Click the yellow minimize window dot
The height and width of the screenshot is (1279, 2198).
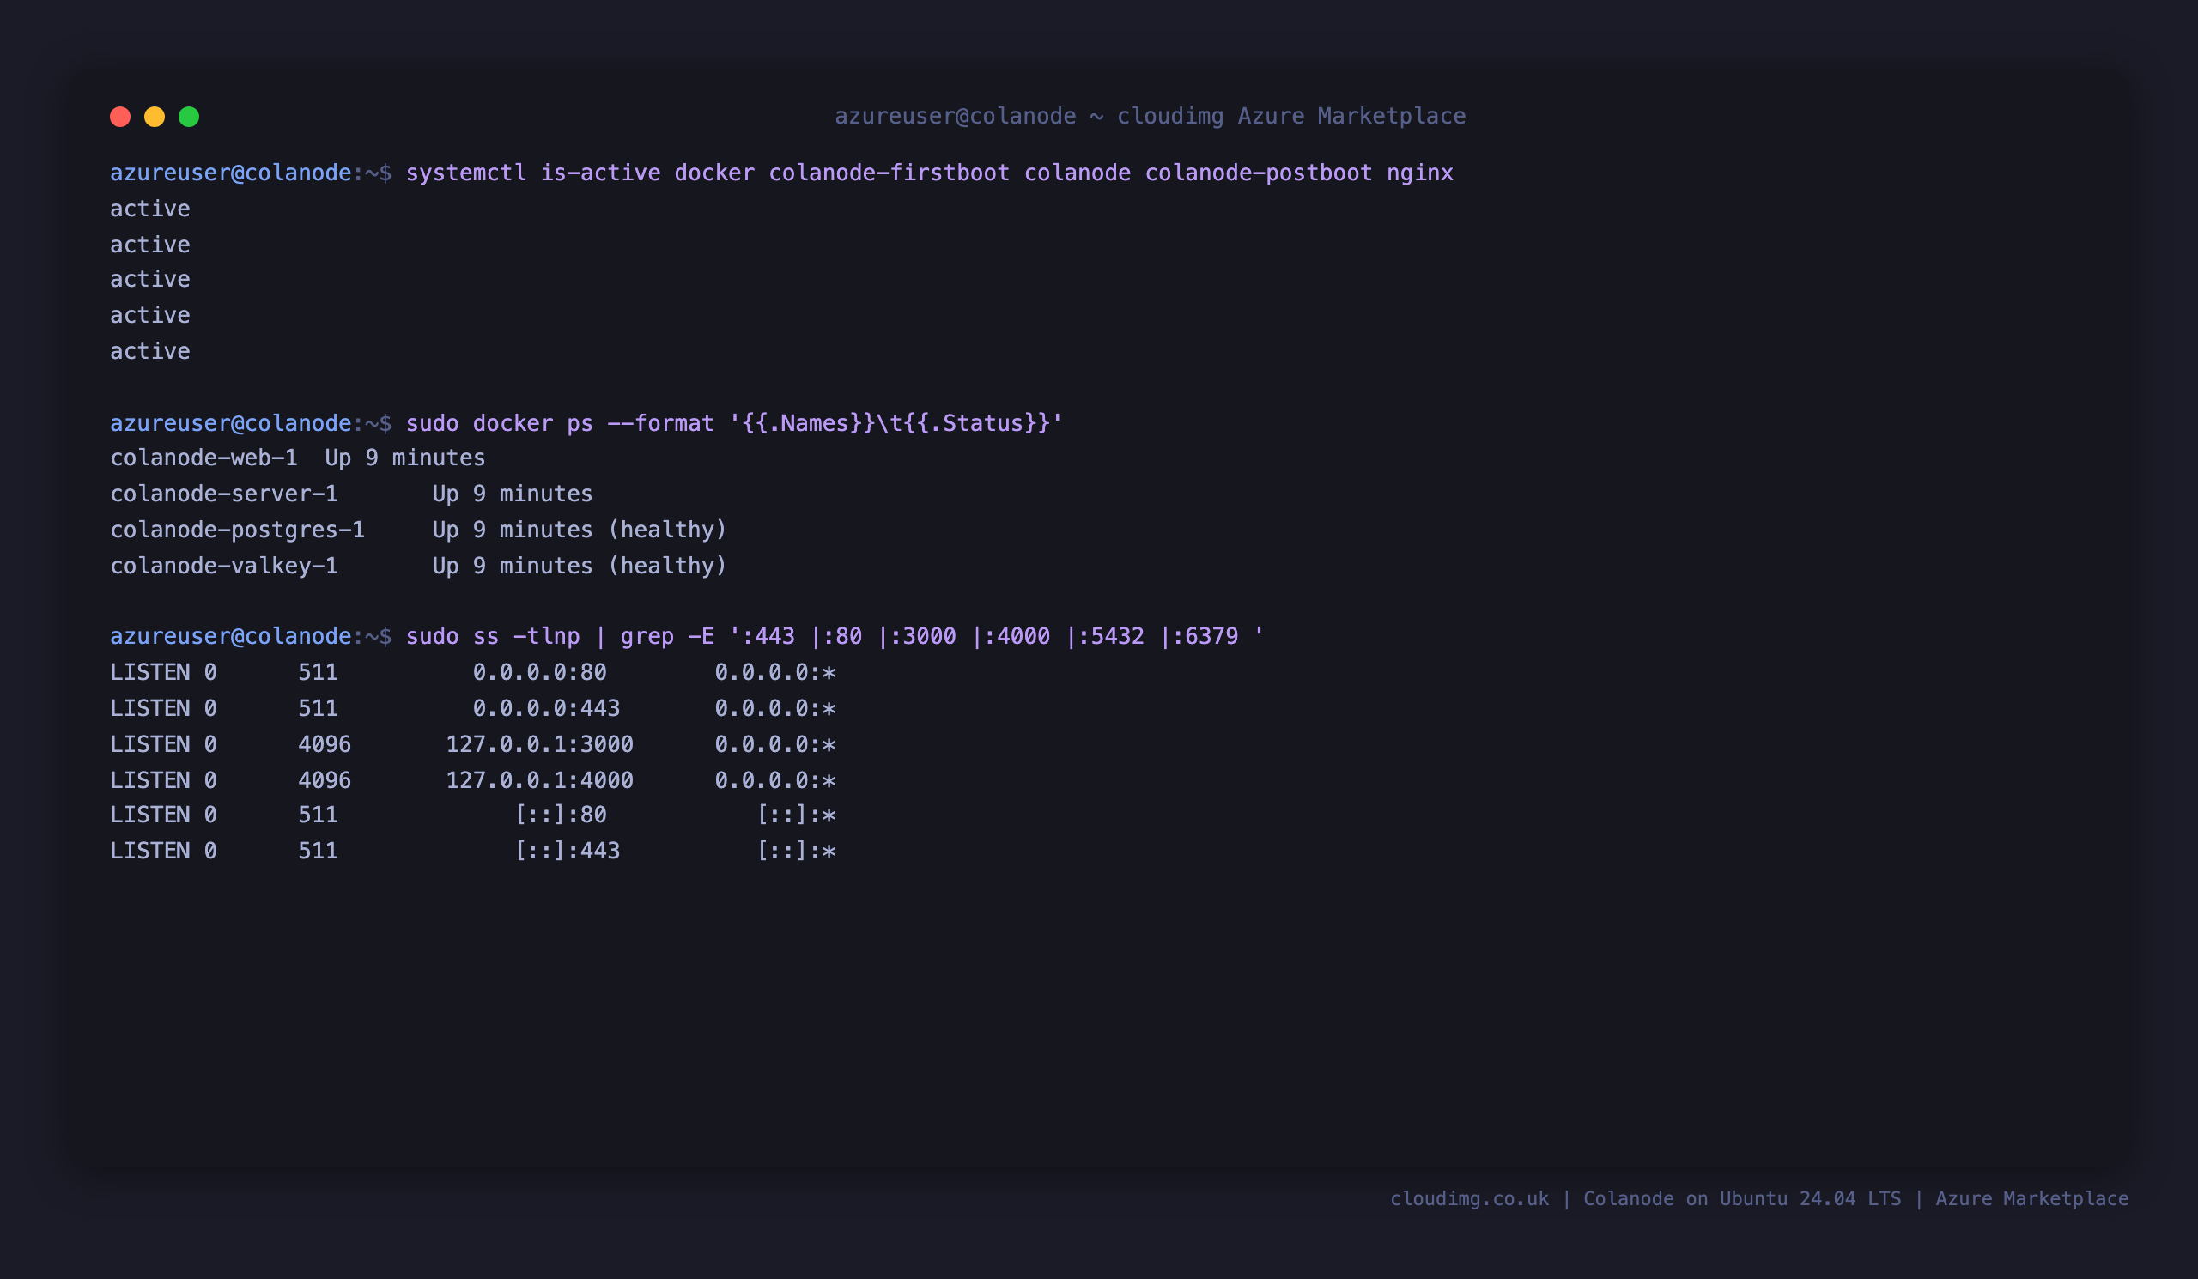pyautogui.click(x=155, y=117)
